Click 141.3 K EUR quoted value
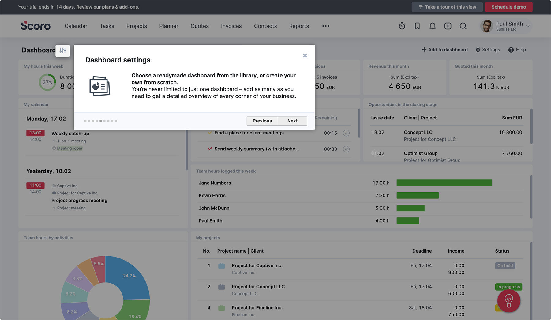The height and width of the screenshot is (320, 551). tap(491, 87)
